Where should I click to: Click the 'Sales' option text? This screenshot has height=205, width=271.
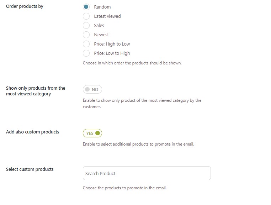click(x=99, y=25)
